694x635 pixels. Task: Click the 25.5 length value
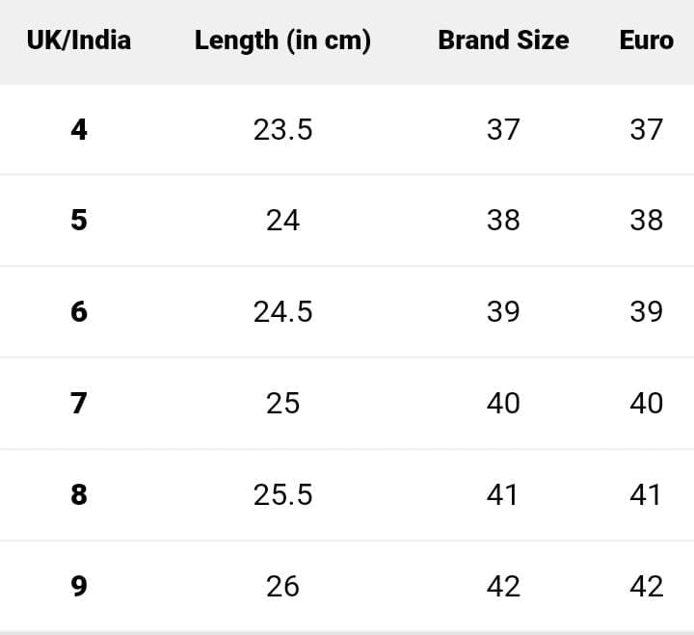point(282,494)
